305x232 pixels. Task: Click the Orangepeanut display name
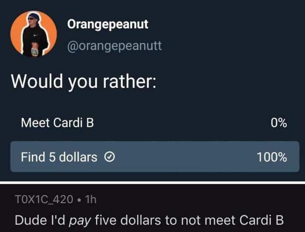pos(108,24)
